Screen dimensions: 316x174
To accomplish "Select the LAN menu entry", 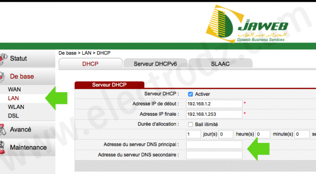I will 13,98.
